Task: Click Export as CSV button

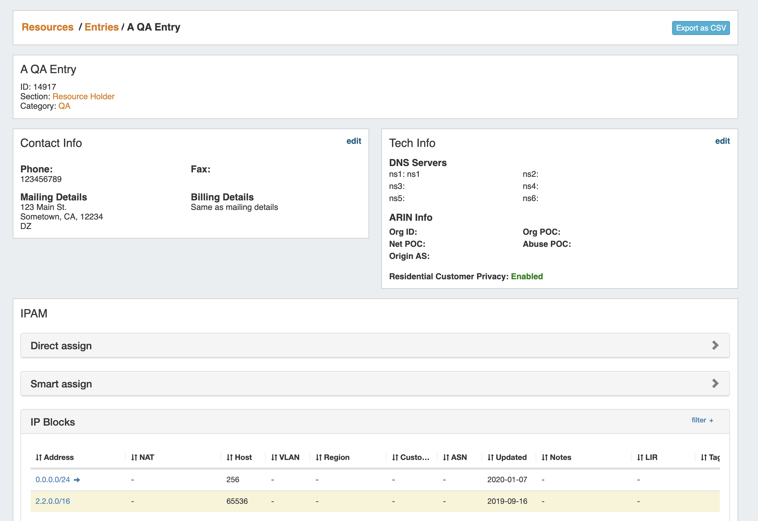Action: tap(700, 28)
